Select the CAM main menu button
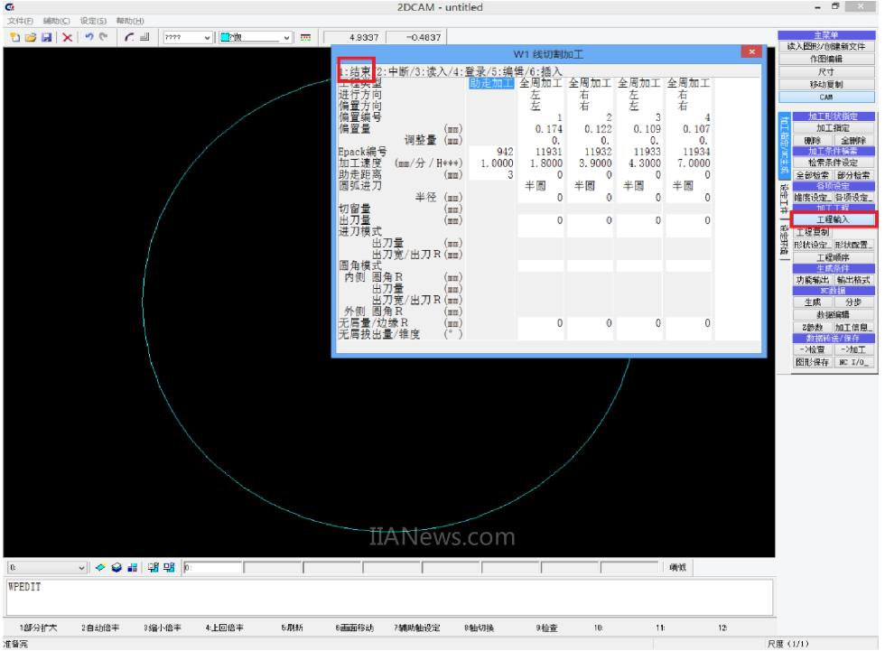 pos(826,97)
